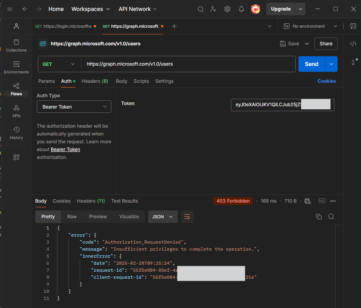Open the configure sidebar apps icon
Viewport: 361px width, 308px height.
[x=16, y=157]
